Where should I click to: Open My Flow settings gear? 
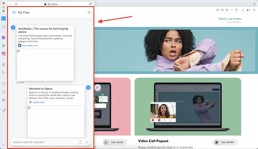(89, 12)
